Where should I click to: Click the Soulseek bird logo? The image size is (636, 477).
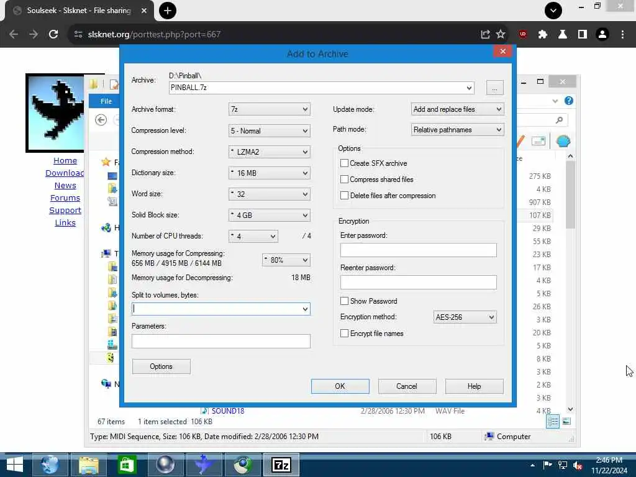tap(55, 113)
